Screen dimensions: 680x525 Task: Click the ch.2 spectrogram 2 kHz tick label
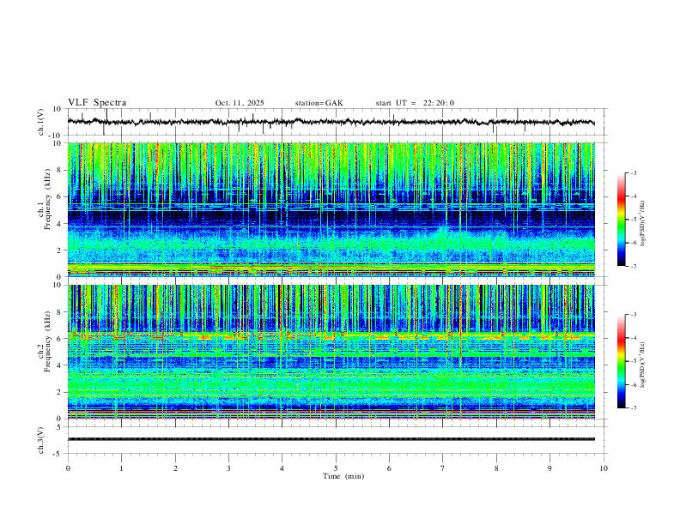pos(59,392)
